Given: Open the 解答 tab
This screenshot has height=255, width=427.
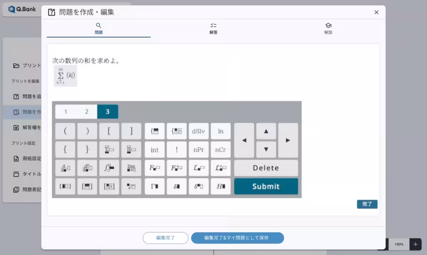Looking at the screenshot, I should click(x=213, y=29).
